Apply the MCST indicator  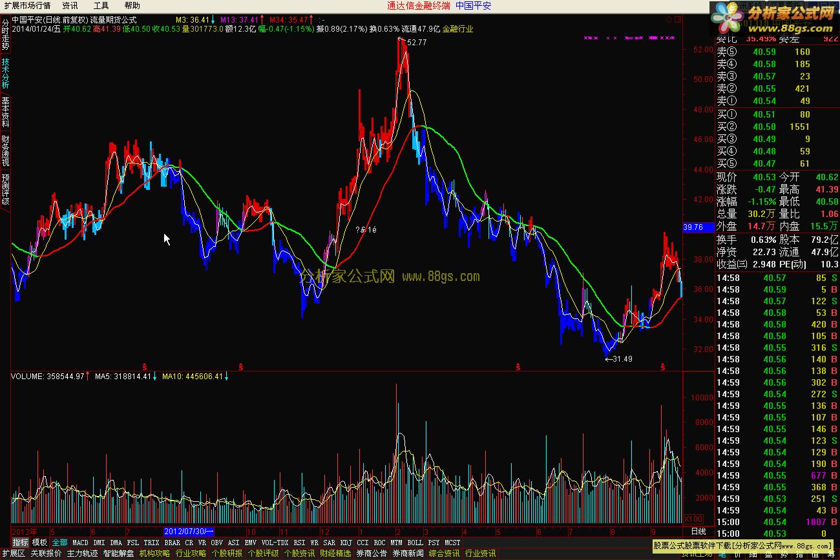point(452,543)
